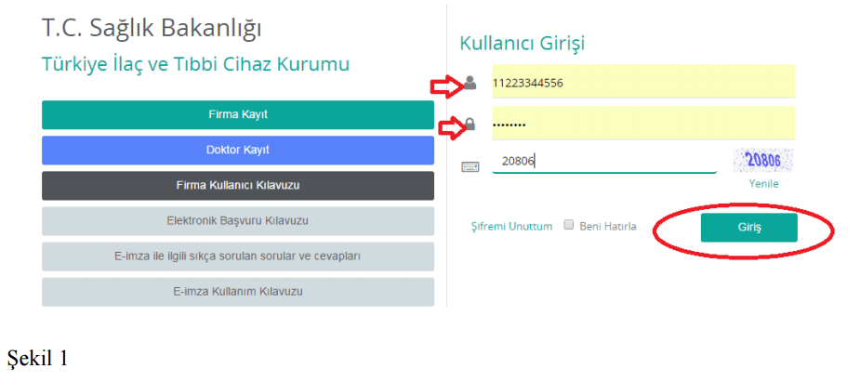
Task: Focus the masked password field
Action: click(643, 124)
